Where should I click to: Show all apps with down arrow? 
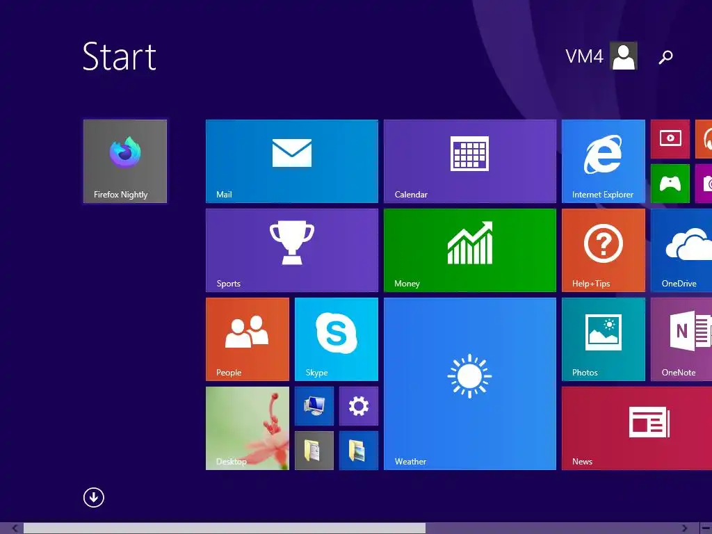tap(94, 497)
